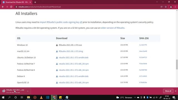Bookmark this page with the star

pyautogui.click(x=166, y=7)
